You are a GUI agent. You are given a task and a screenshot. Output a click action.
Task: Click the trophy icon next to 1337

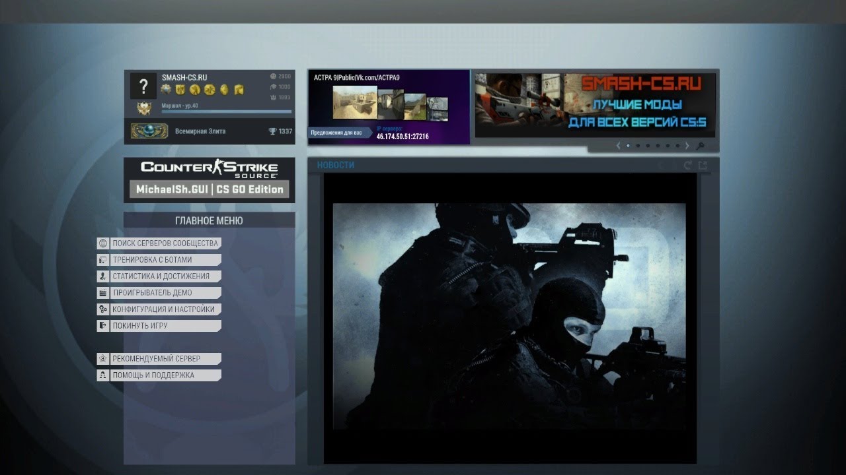pos(272,132)
